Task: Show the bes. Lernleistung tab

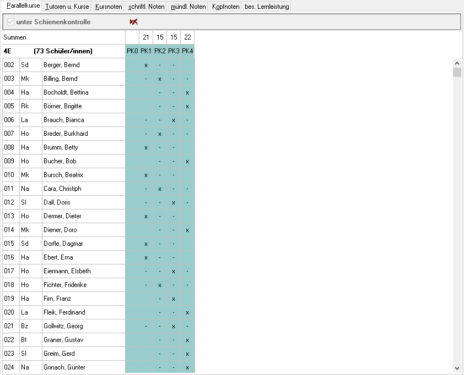Action: click(x=267, y=7)
